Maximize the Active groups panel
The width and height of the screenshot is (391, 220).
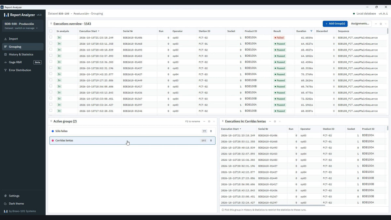(209, 121)
